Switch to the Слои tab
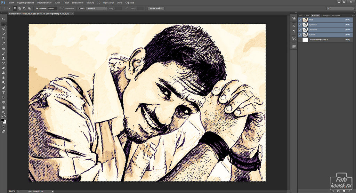Viewport: 356px width, 193px height. (x=307, y=15)
